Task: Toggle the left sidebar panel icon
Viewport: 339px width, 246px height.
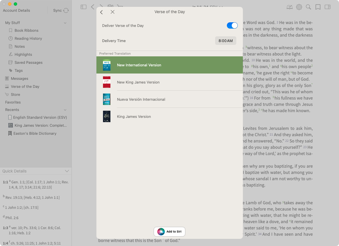Action: pos(84,7)
